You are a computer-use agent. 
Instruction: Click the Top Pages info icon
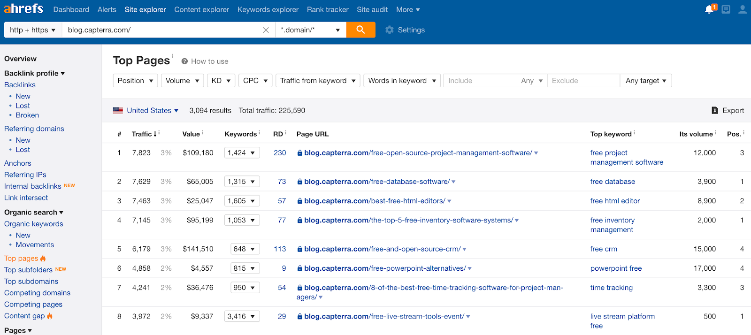(x=172, y=56)
